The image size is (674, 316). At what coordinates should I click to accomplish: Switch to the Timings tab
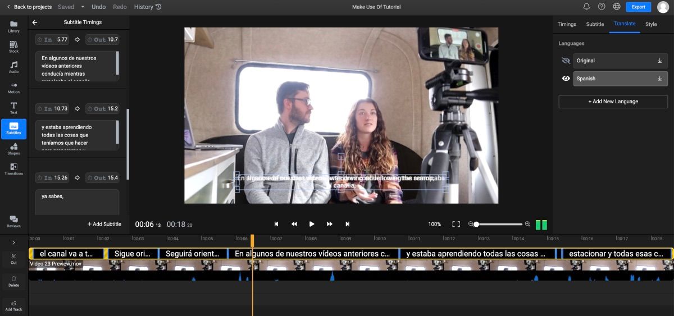pos(567,24)
